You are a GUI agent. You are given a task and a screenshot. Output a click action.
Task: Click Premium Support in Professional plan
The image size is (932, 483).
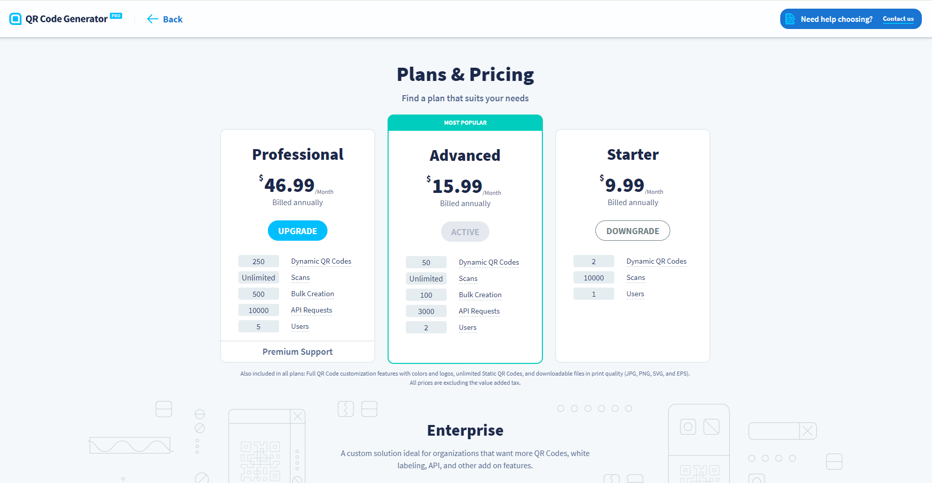297,352
